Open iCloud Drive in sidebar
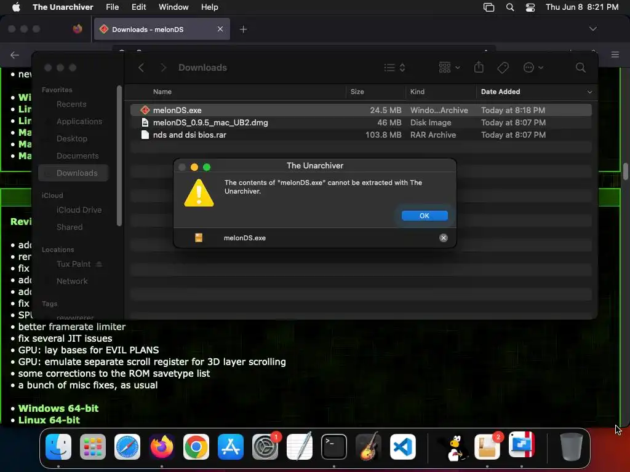The width and height of the screenshot is (630, 472). [x=79, y=210]
